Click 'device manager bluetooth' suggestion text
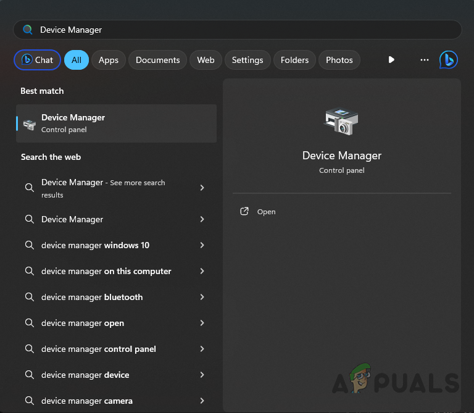 click(x=92, y=297)
